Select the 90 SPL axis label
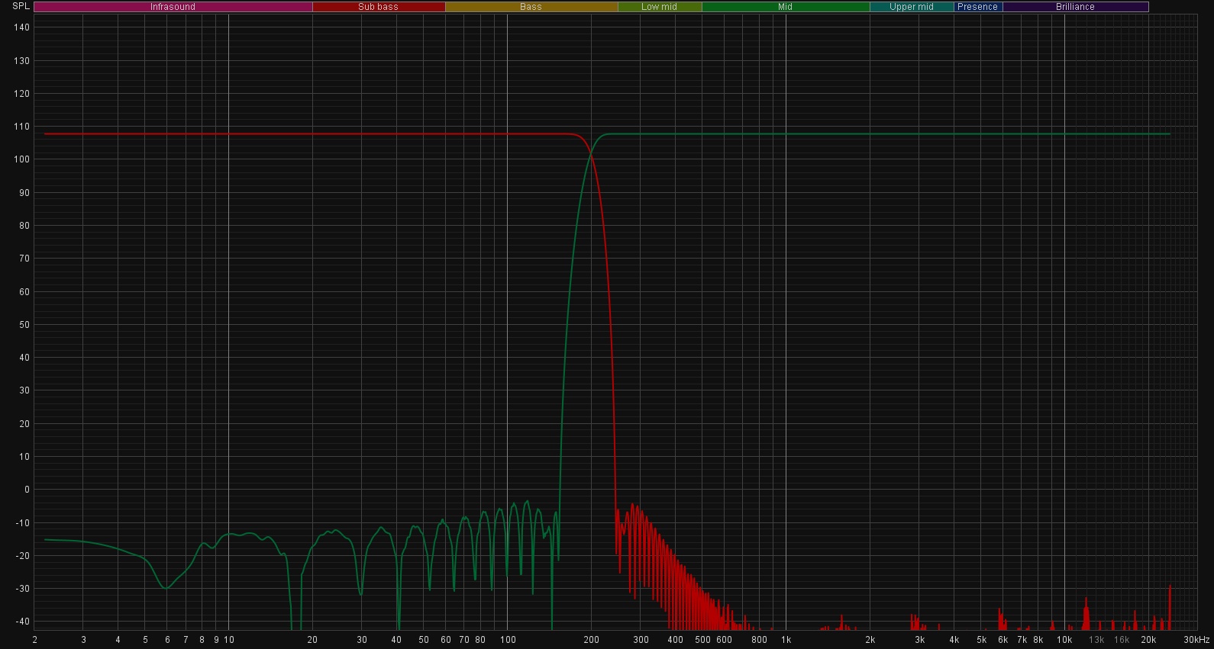 tap(24, 193)
